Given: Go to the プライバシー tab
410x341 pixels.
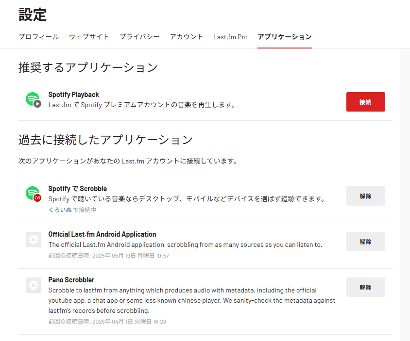Looking at the screenshot, I should pyautogui.click(x=139, y=37).
